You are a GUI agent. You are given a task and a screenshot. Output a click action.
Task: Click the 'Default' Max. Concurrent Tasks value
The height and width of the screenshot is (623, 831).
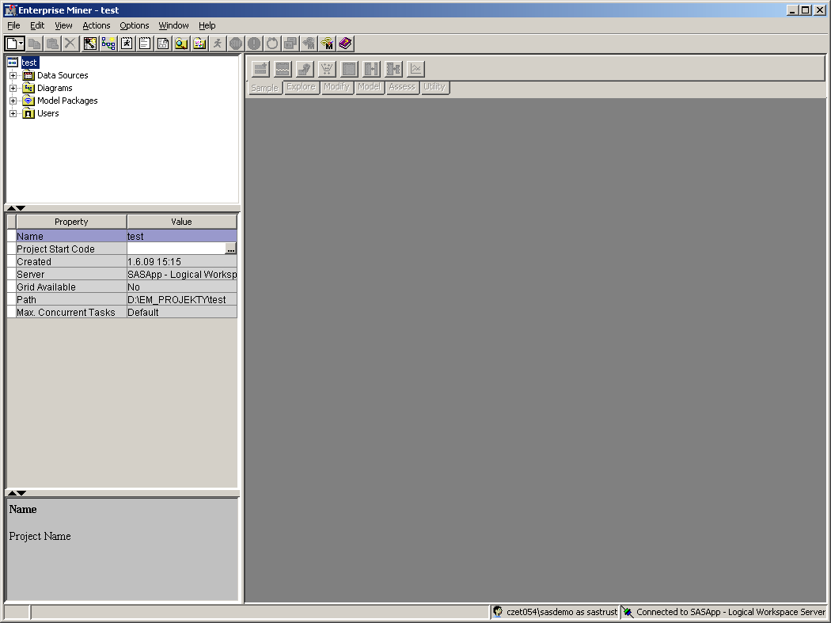click(143, 313)
